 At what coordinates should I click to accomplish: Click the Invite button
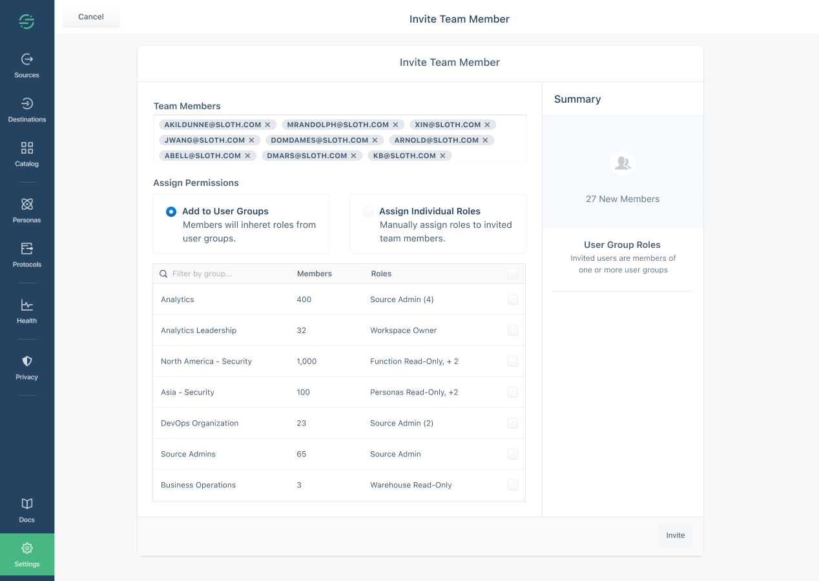click(x=676, y=536)
